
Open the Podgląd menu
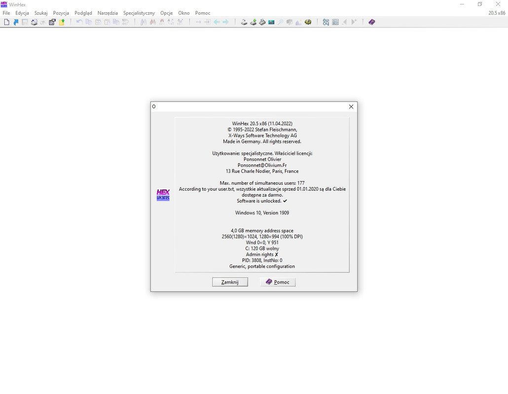[x=83, y=13]
